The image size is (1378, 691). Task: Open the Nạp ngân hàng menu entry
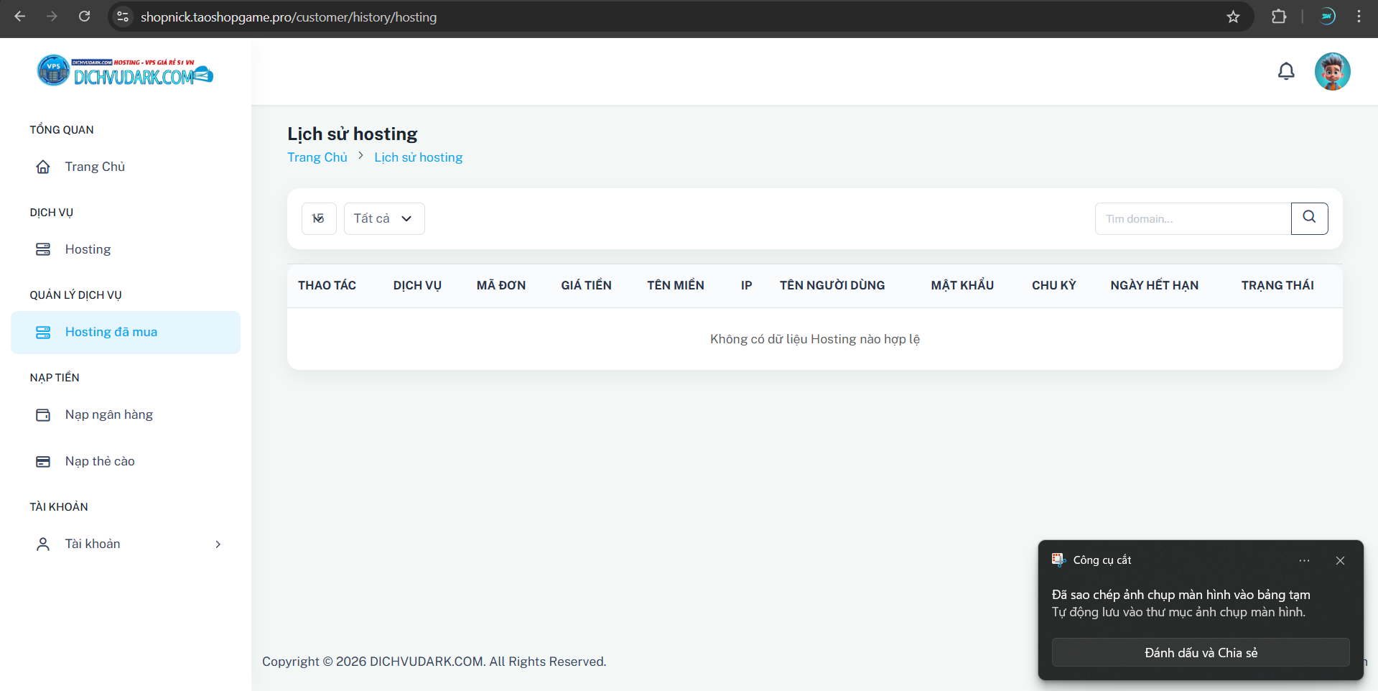[108, 414]
